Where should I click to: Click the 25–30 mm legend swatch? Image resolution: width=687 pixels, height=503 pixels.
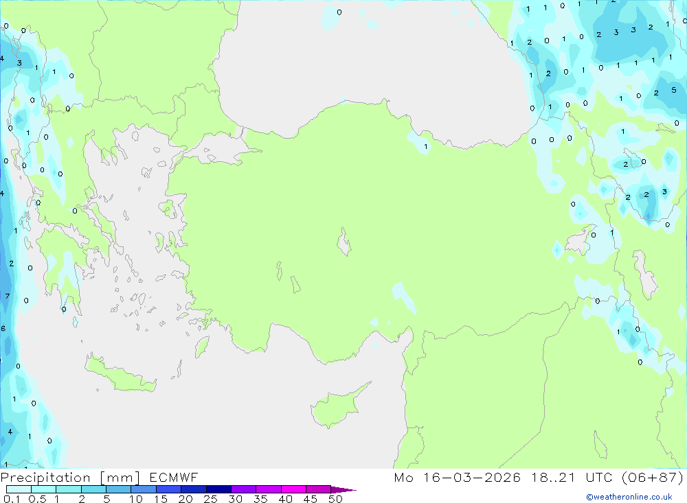click(218, 489)
